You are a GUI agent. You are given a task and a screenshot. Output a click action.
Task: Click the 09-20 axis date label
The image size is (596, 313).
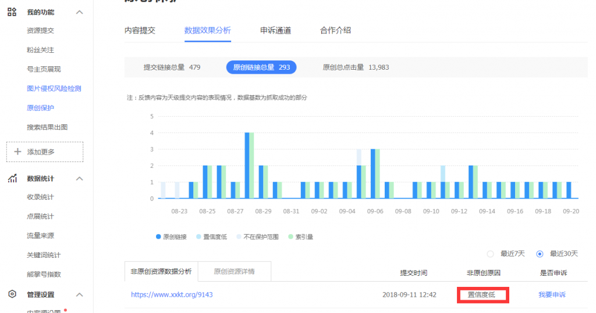[571, 211]
